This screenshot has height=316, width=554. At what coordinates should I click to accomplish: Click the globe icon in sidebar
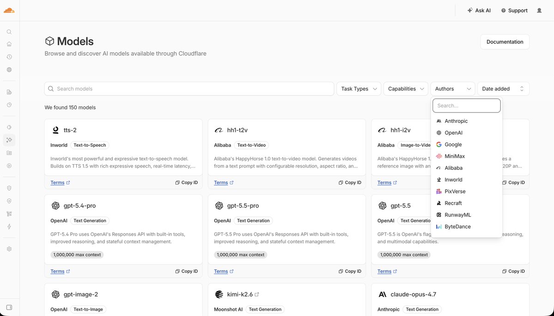coord(9,70)
